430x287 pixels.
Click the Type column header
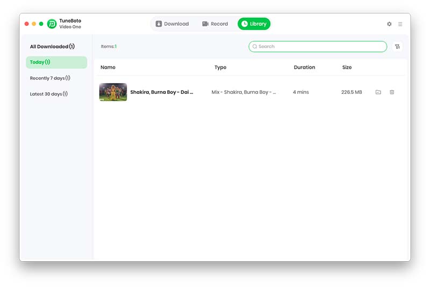[x=220, y=67]
